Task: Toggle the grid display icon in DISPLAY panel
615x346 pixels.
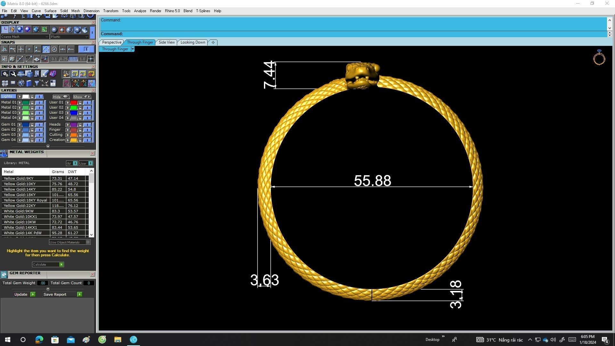Action: (x=4, y=30)
